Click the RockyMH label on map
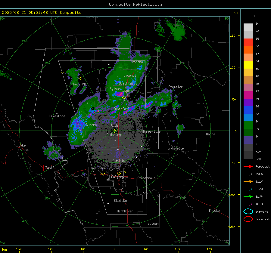Image resolution: width=271 pixels, height=253 pixels. tap(79, 84)
